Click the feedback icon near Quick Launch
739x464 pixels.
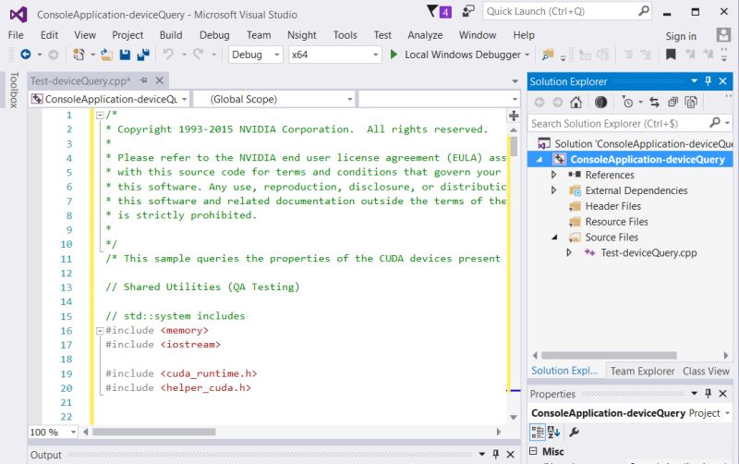(468, 11)
